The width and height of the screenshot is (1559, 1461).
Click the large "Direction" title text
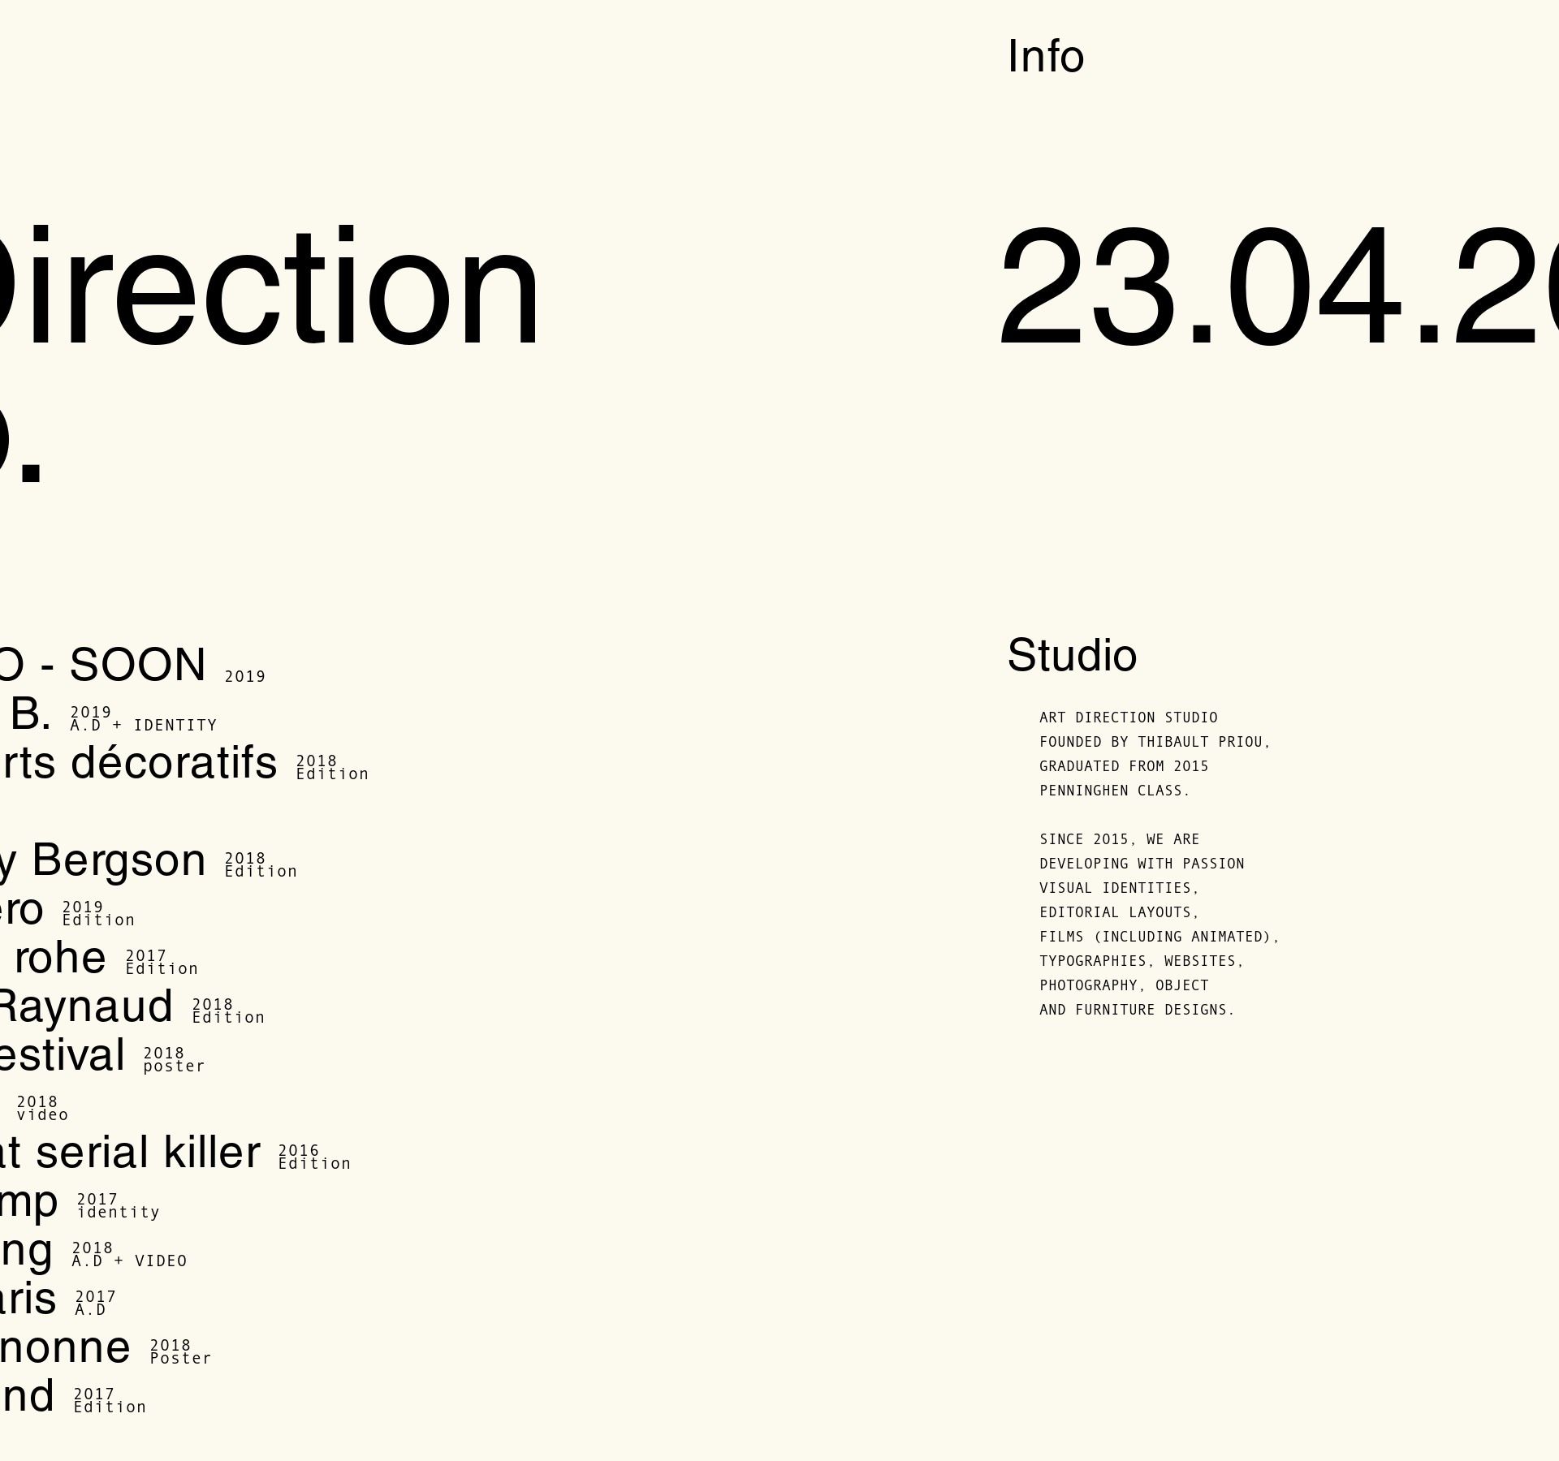click(268, 288)
